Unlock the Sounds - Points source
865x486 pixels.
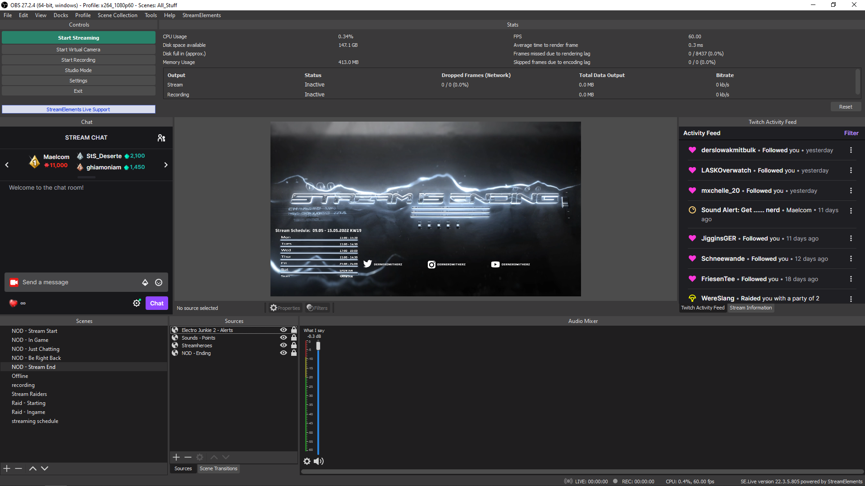(294, 338)
